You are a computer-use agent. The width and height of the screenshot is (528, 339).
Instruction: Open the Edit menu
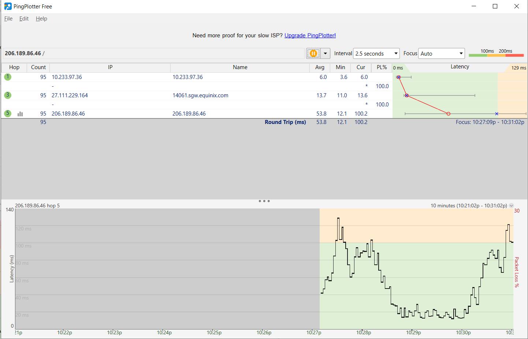[x=24, y=19]
